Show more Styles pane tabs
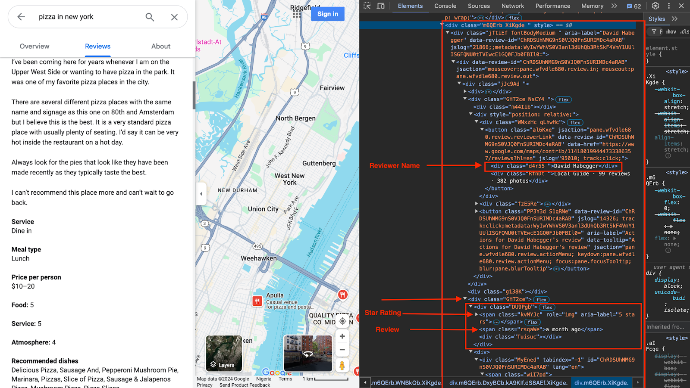 coord(674,19)
